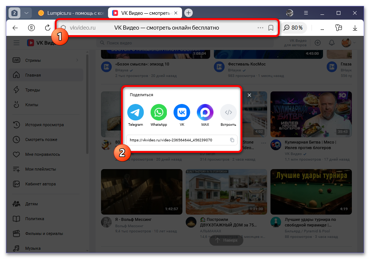Open ВНауке channel avatar for Фестиваль КосМос
The image size is (370, 259).
tap(219, 67)
